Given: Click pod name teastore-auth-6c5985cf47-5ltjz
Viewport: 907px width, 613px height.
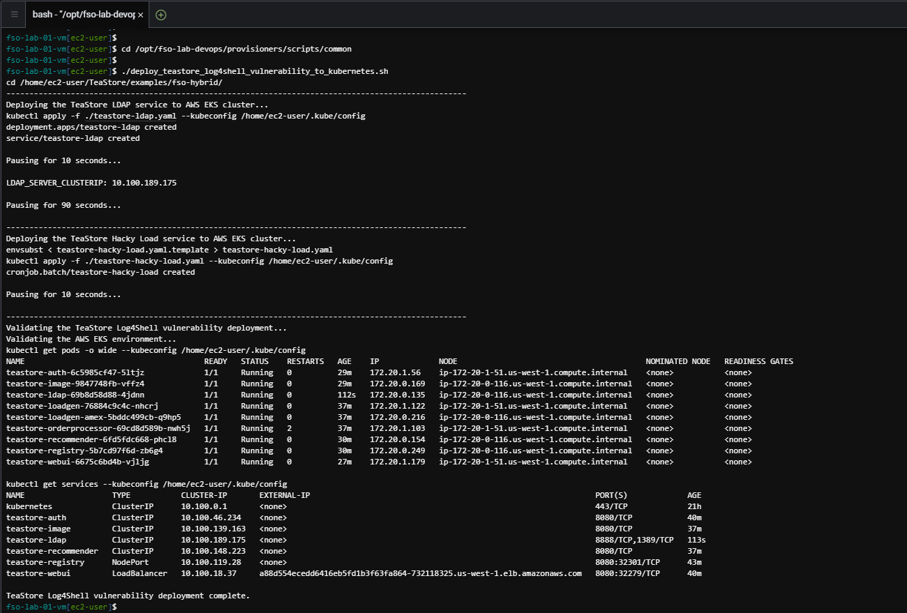Looking at the screenshot, I should [75, 372].
